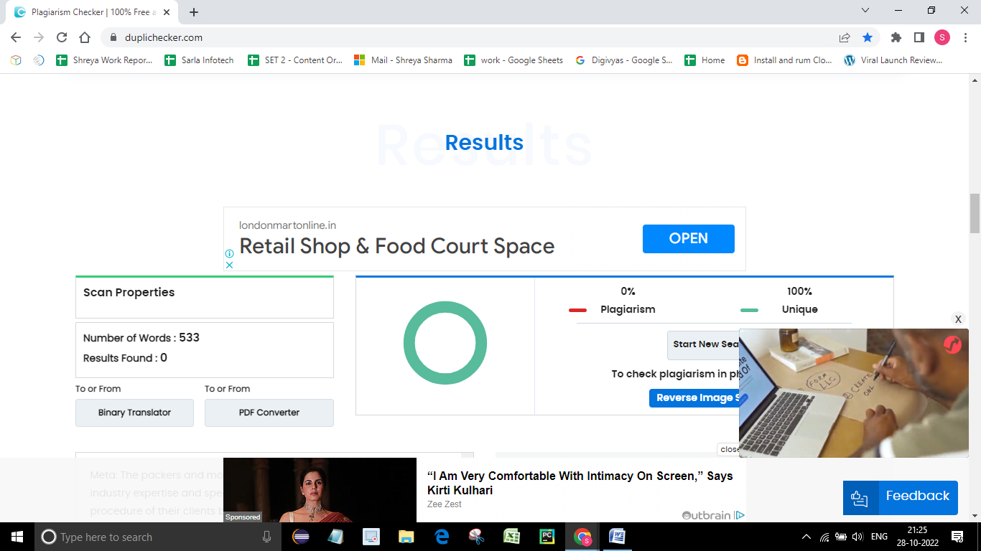Open Mail - Shreya Sharma bookmark
Image resolution: width=981 pixels, height=551 pixels.
pos(403,60)
